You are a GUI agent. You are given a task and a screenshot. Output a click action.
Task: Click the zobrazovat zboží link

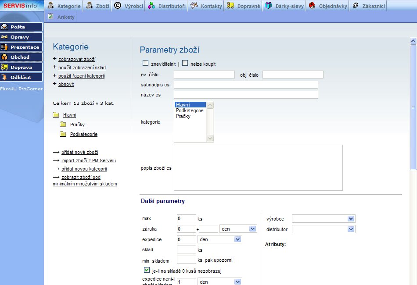click(77, 59)
